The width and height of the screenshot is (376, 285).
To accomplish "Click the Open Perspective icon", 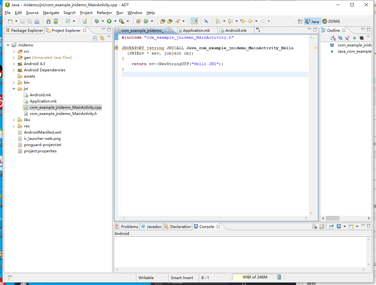I will 300,21.
